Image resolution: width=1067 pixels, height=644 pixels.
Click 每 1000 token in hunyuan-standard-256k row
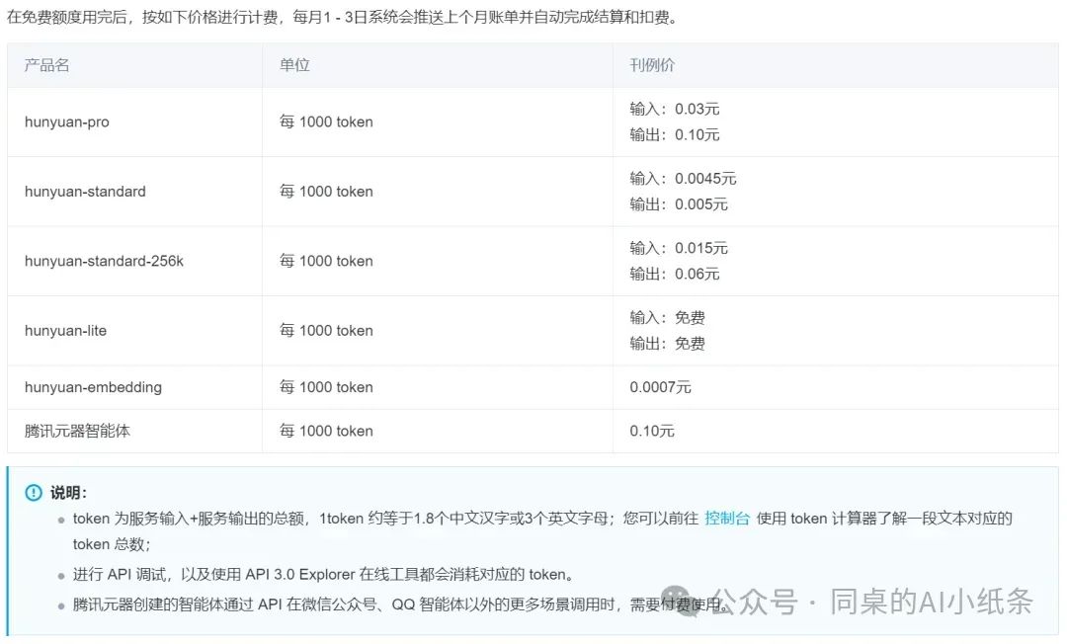click(326, 261)
